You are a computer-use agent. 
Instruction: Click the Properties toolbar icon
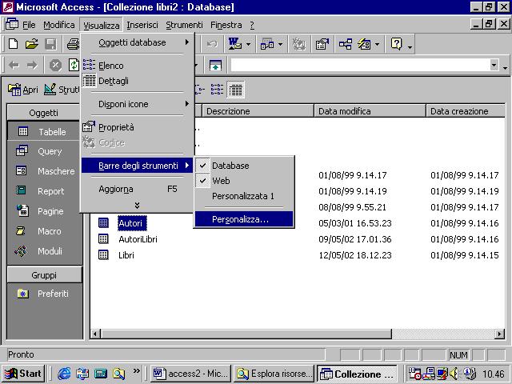tap(322, 44)
